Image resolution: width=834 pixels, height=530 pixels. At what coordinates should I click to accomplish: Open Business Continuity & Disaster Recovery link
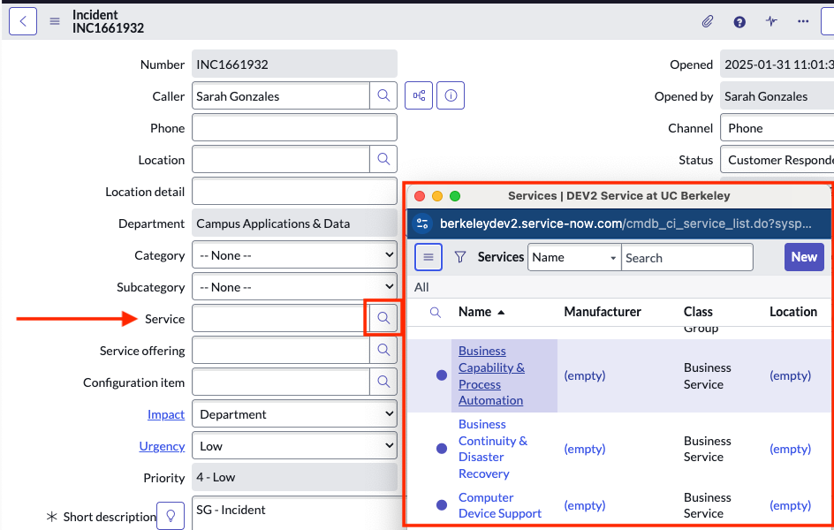pyautogui.click(x=493, y=449)
